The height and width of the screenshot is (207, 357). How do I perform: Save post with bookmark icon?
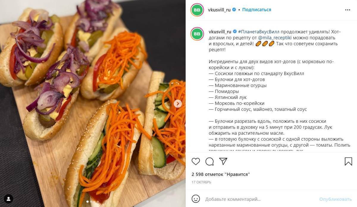[348, 161]
